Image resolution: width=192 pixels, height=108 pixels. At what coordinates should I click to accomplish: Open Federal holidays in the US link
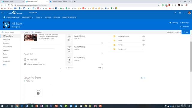tap(36, 64)
